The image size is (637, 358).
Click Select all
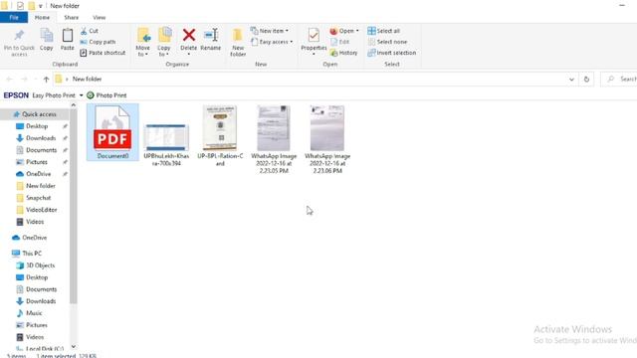tap(384, 31)
